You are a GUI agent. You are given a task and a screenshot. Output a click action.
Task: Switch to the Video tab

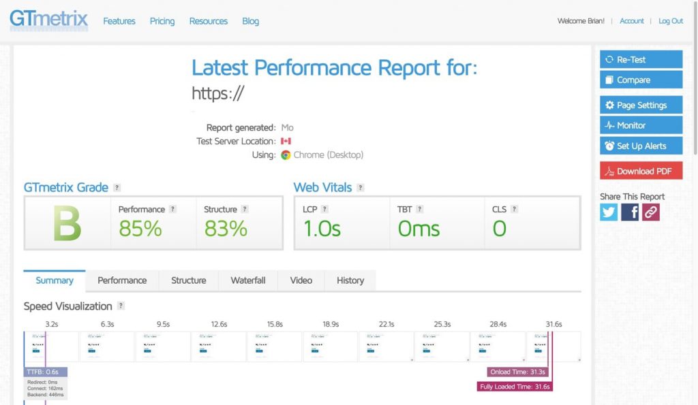pyautogui.click(x=301, y=280)
